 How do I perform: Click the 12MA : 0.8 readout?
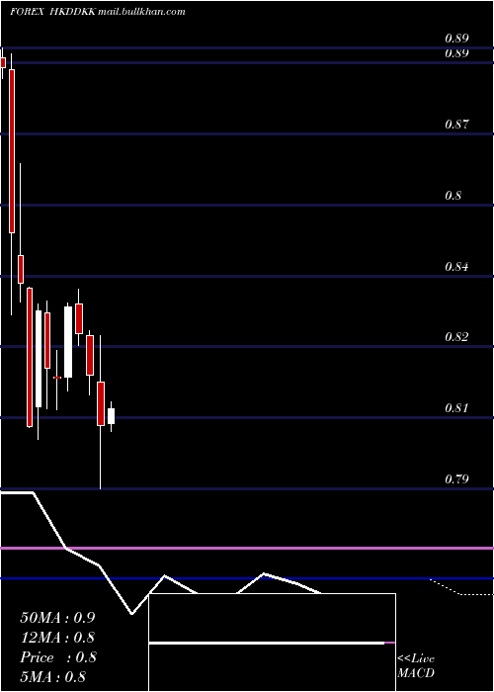pos(57,638)
